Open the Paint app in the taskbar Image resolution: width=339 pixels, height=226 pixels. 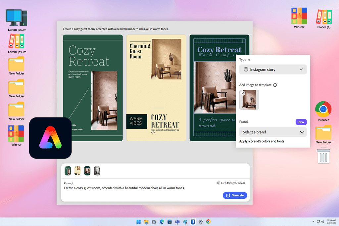coord(185,222)
